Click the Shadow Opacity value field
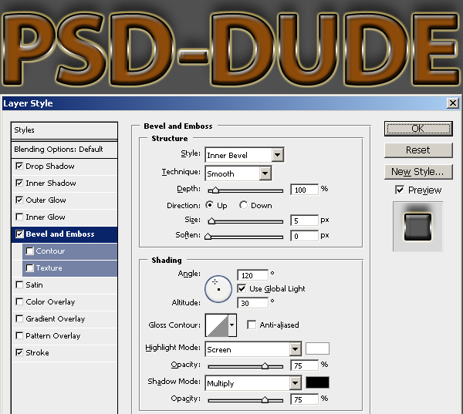This screenshot has width=463, height=414. [305, 399]
